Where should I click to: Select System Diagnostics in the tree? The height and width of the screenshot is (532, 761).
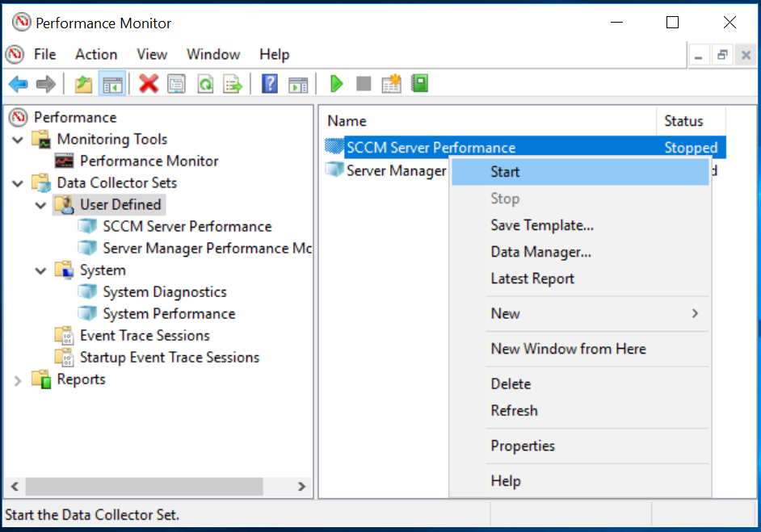point(165,292)
